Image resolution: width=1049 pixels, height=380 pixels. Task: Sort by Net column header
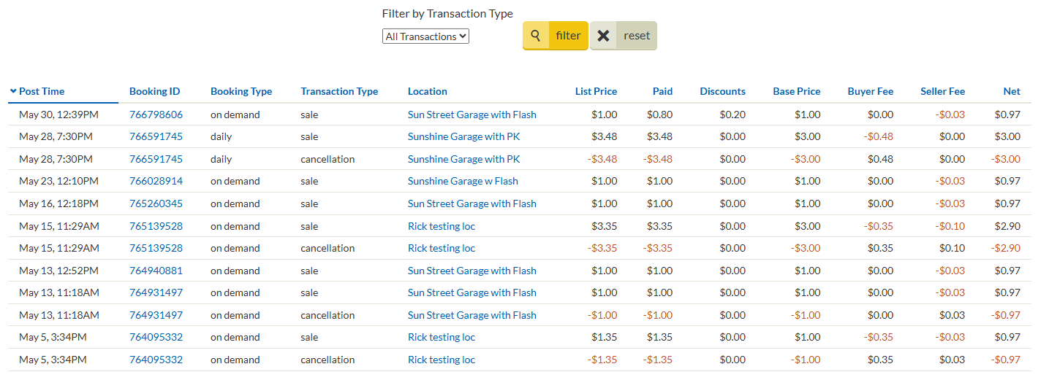(x=1012, y=91)
